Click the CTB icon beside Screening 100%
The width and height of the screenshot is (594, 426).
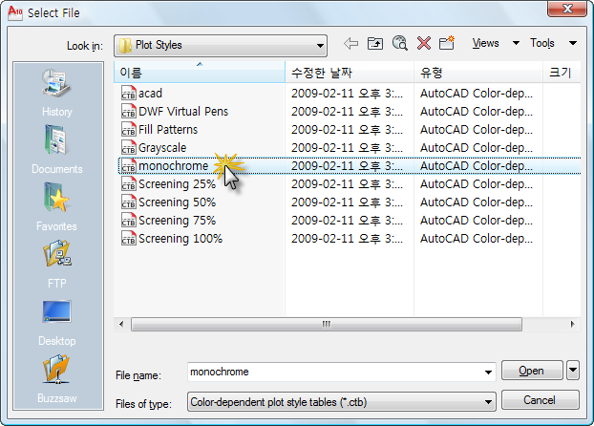(128, 239)
